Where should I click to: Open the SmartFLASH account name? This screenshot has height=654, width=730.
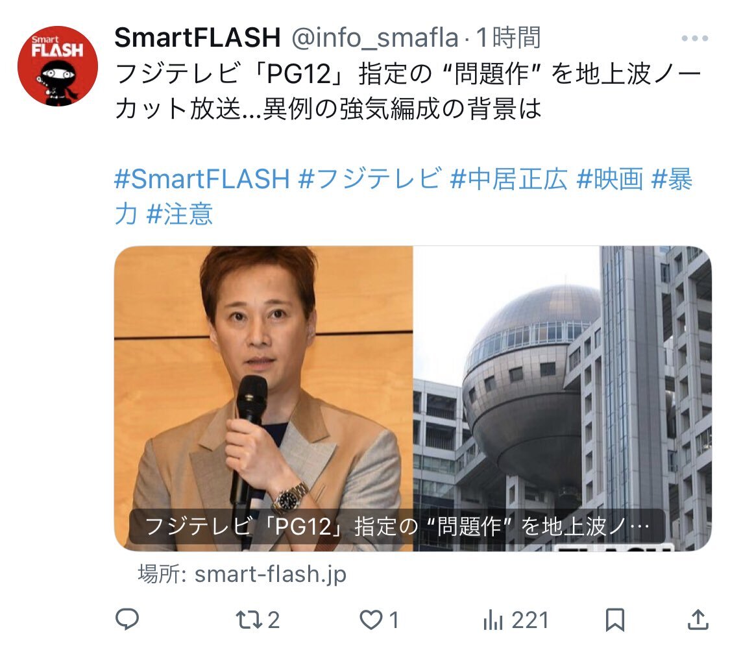197,38
